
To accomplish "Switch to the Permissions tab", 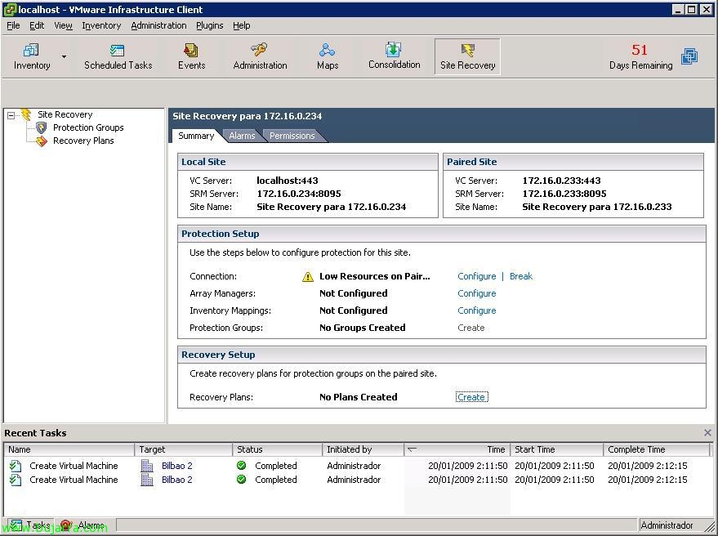I will pos(292,136).
